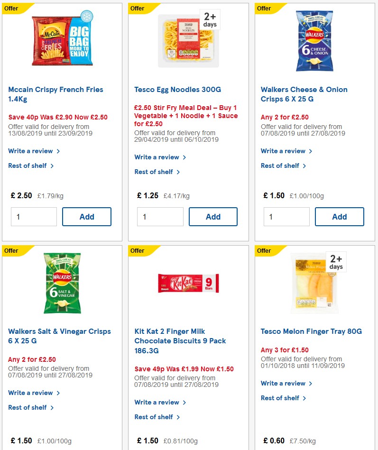Add Walkers Cheese & Onion Crisps to basket
This screenshot has width=378, height=450.
(340, 217)
